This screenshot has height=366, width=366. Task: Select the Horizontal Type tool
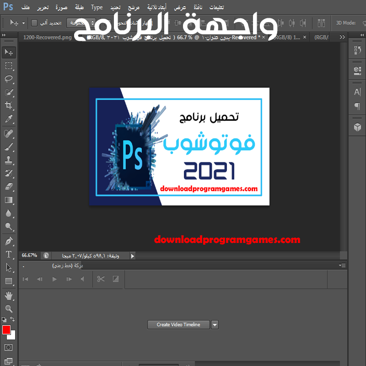pyautogui.click(x=9, y=254)
